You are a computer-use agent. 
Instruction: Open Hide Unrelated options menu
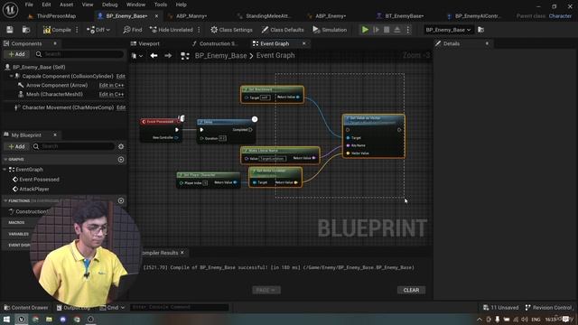pyautogui.click(x=199, y=30)
